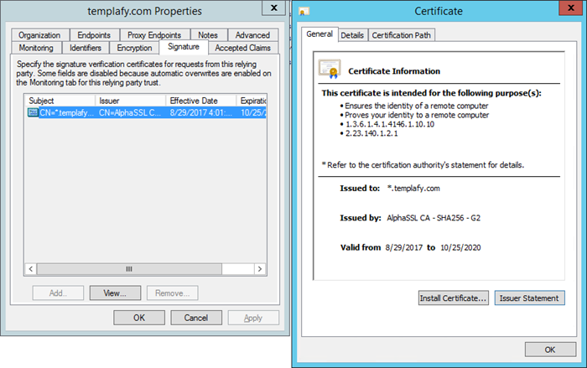Open the Organization tab
This screenshot has width=587, height=368.
[x=39, y=35]
